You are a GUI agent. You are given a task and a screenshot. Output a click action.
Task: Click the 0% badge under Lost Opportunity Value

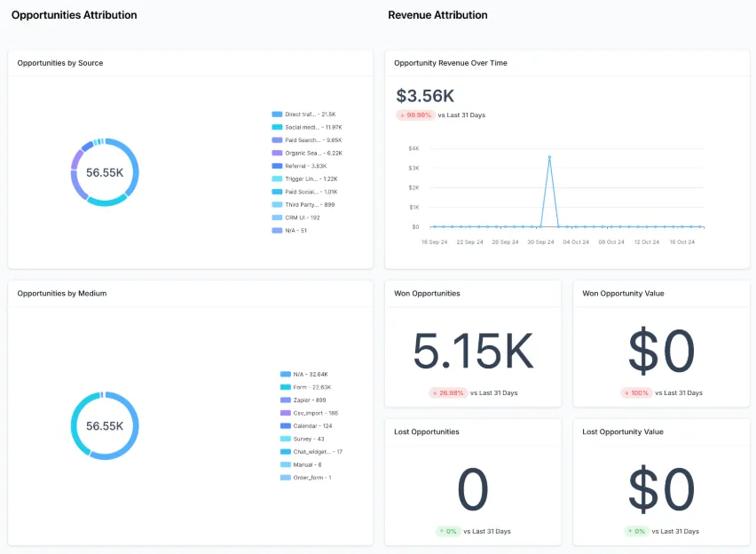[636, 531]
